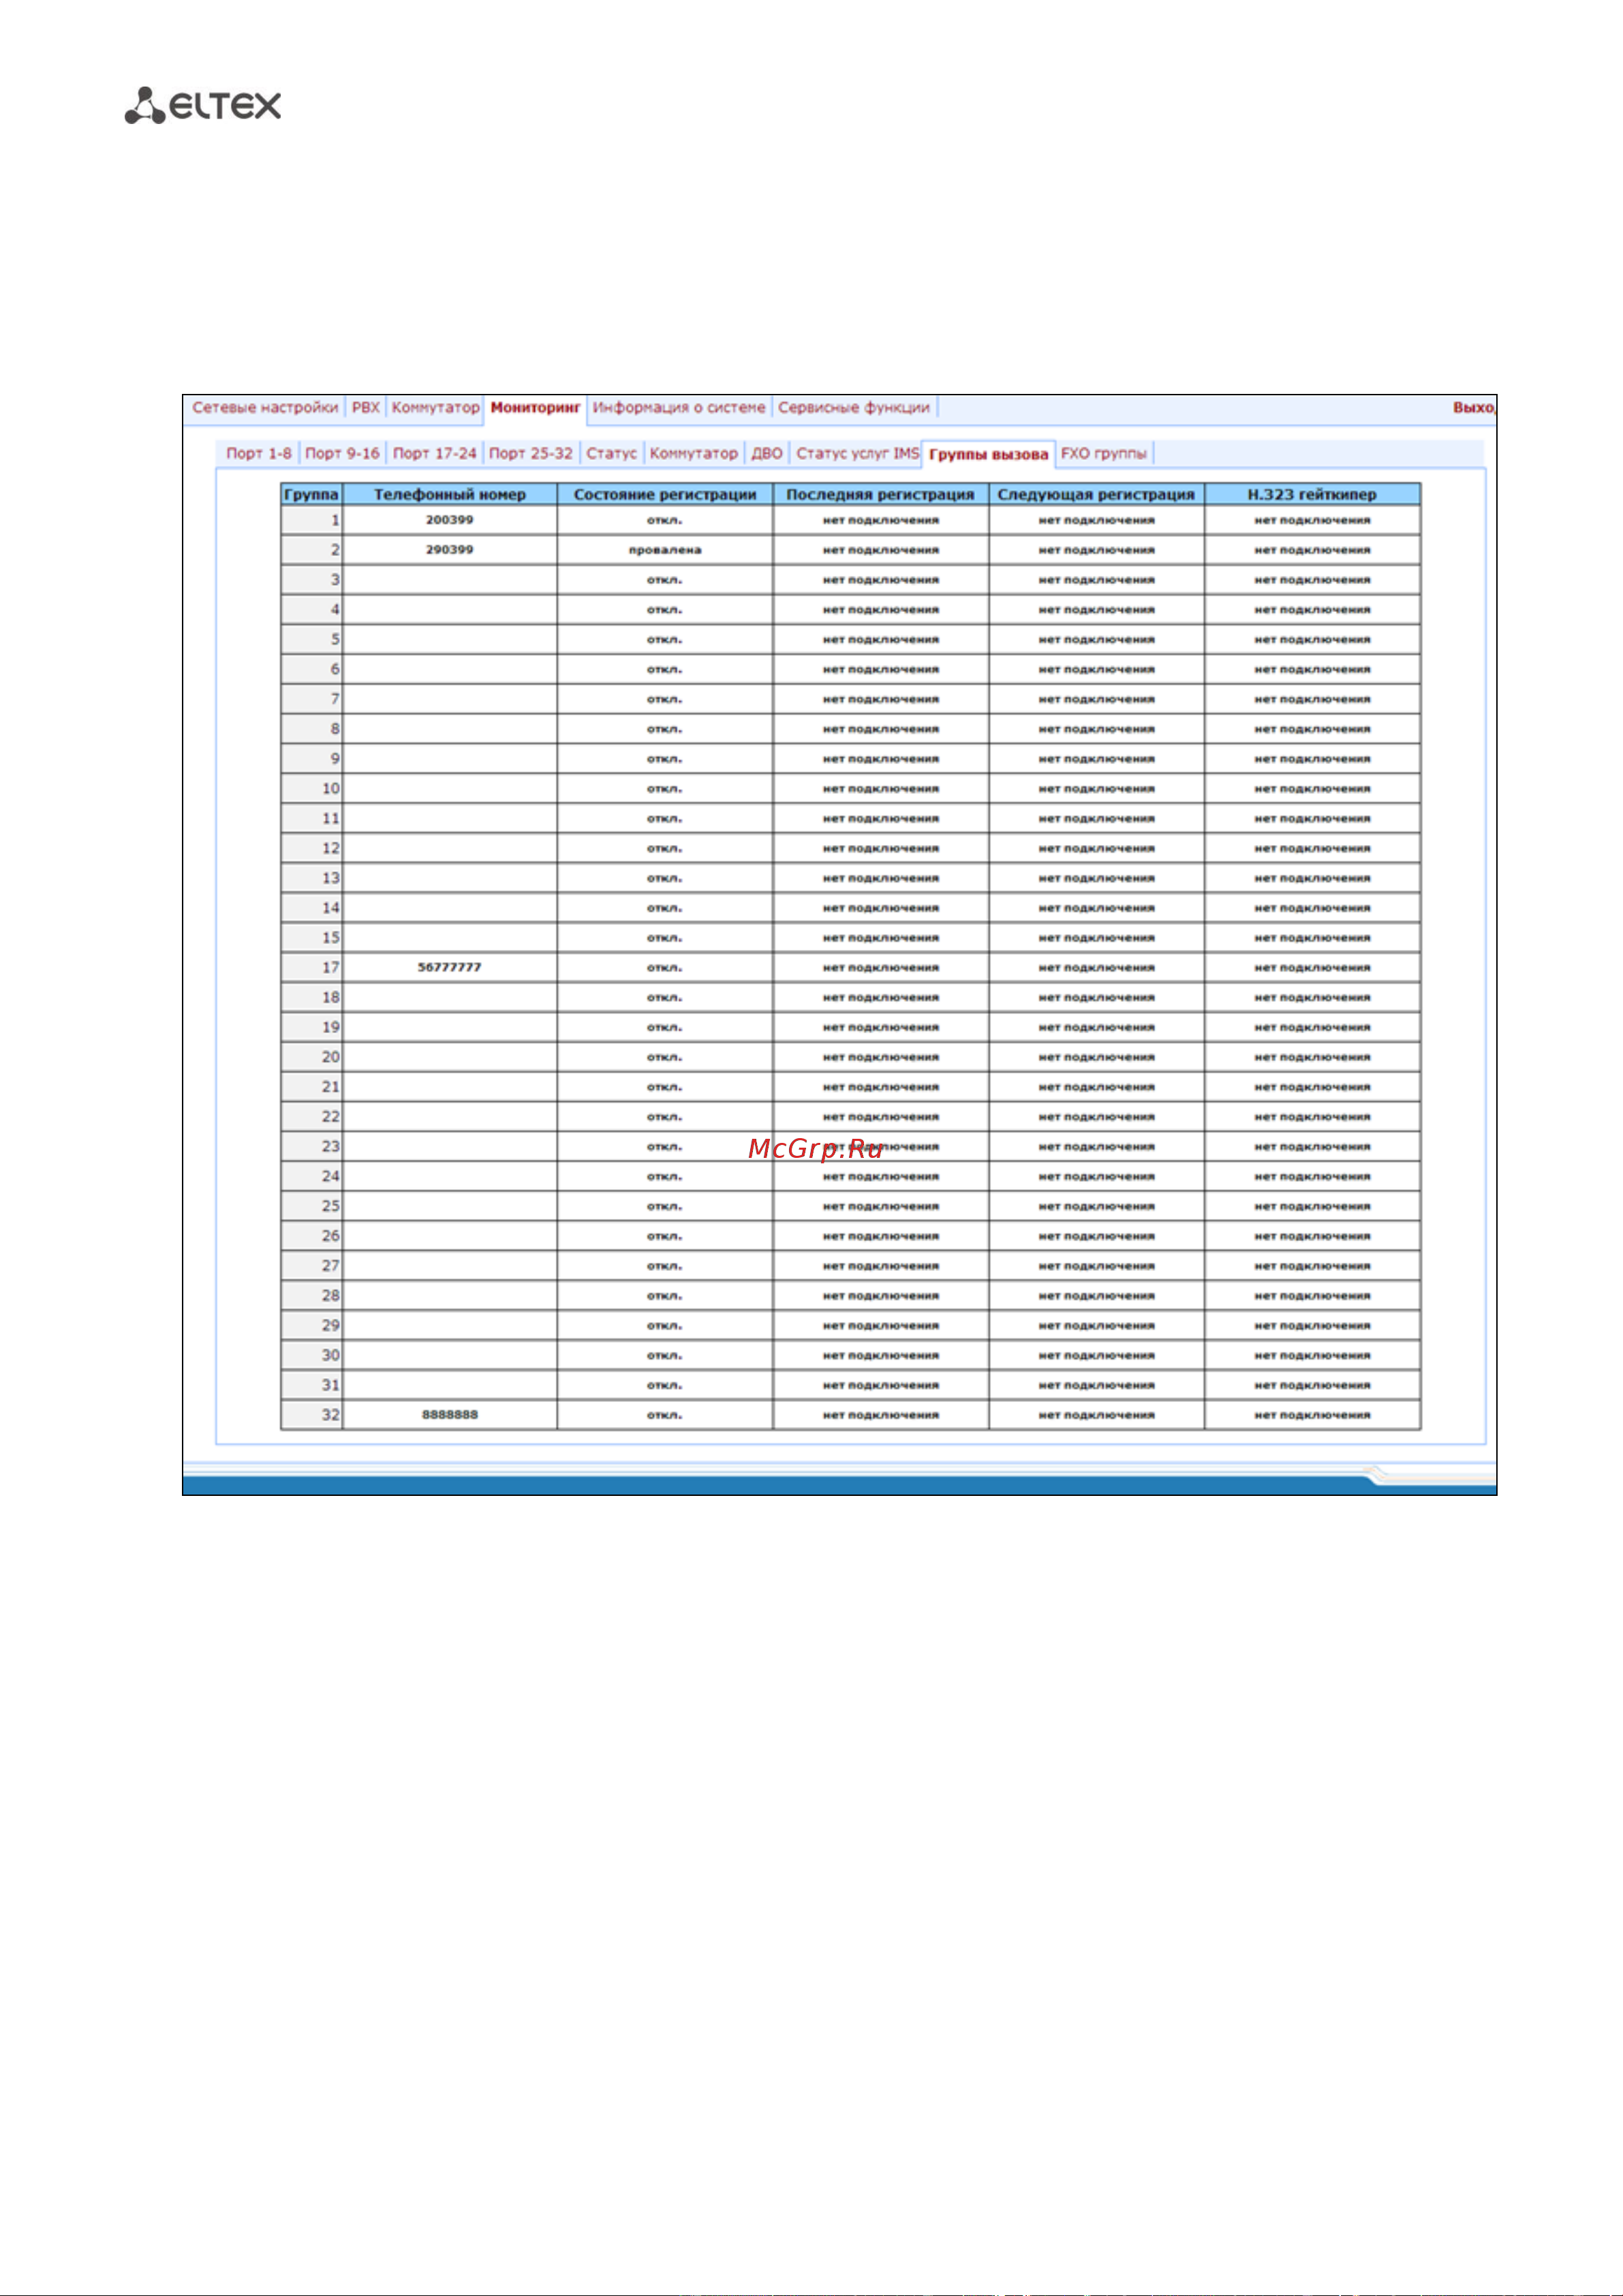Open the PBX menu tab
This screenshot has height=2296, width=1623.
[366, 408]
